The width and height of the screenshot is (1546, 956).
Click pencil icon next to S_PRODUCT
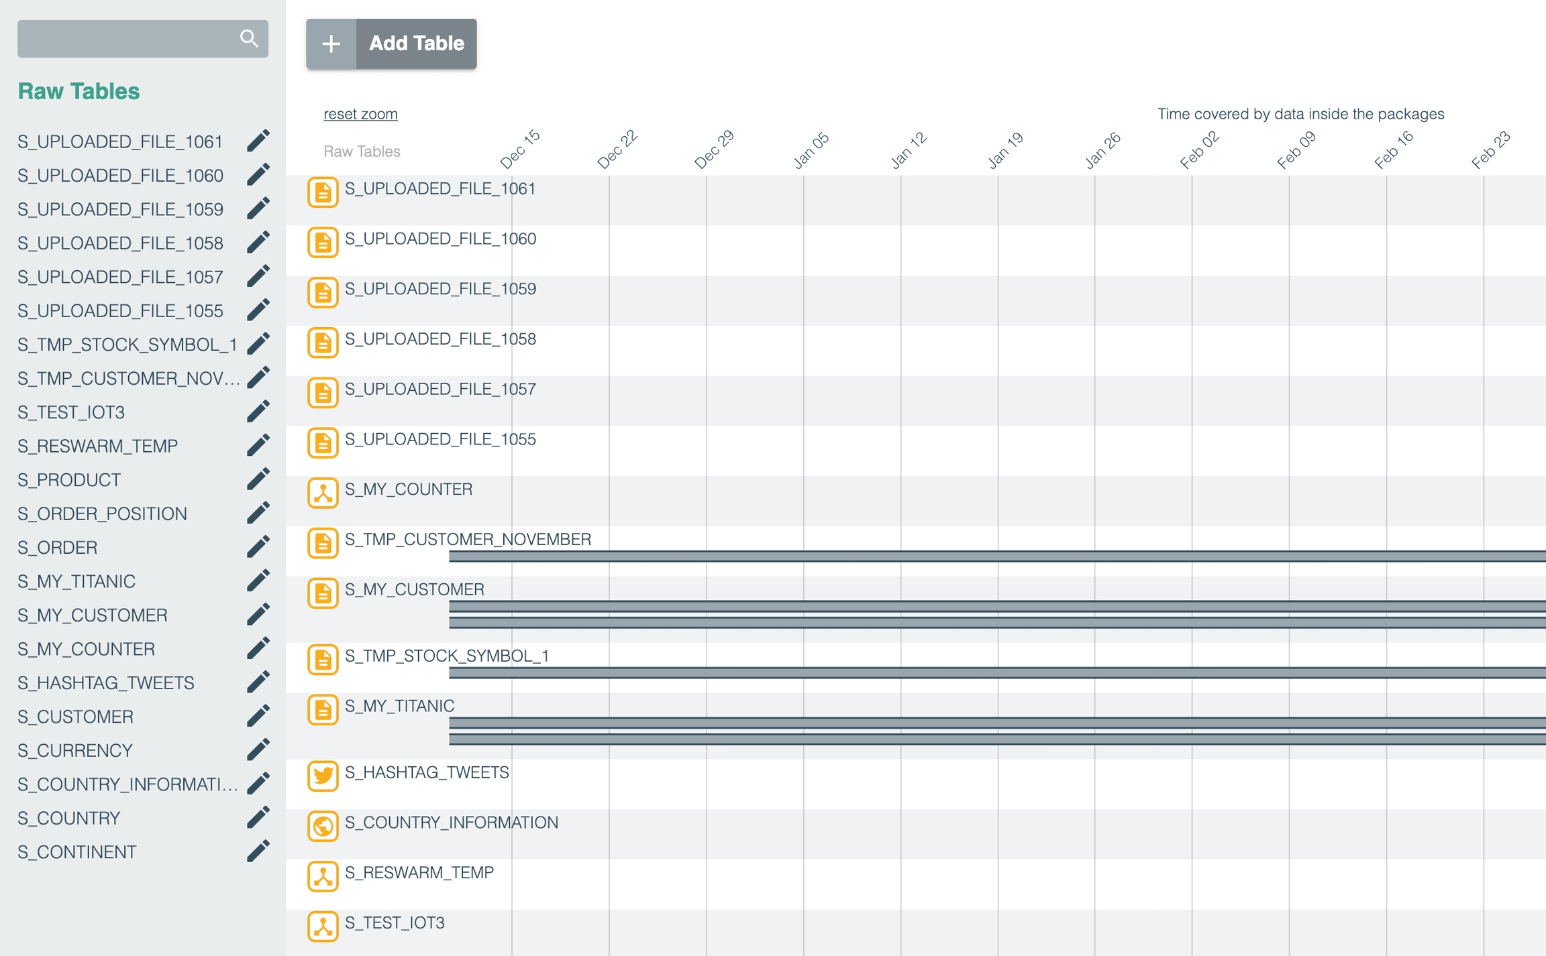258,479
